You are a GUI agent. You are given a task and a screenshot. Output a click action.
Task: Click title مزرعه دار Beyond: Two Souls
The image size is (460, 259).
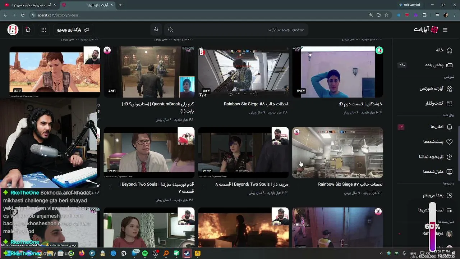point(252,184)
